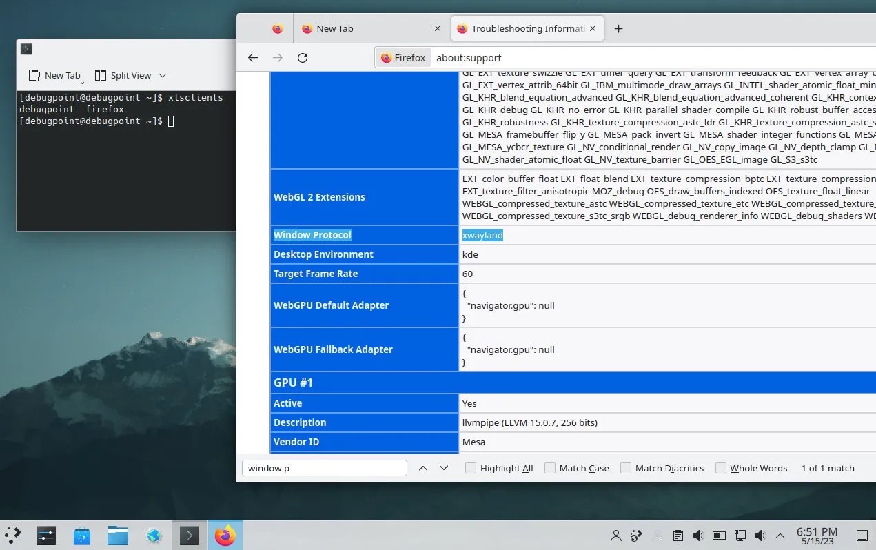Screen dimensions: 876x550
Task: Click inside the find bar search field
Action: [x=324, y=468]
